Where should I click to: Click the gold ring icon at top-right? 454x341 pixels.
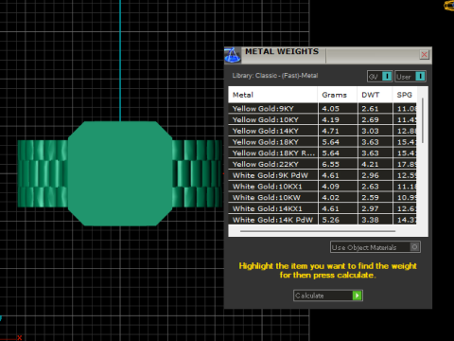click(x=449, y=6)
